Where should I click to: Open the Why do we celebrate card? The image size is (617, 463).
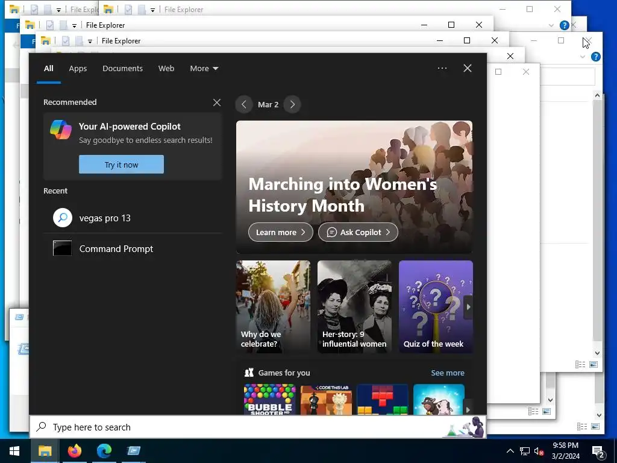click(273, 306)
